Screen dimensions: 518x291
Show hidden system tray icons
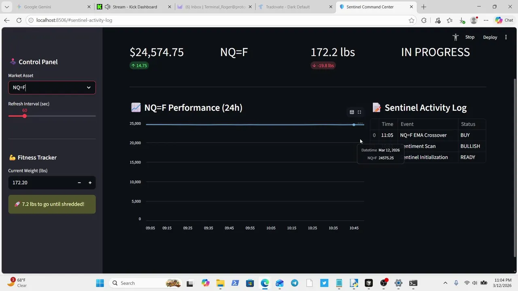pos(446,283)
